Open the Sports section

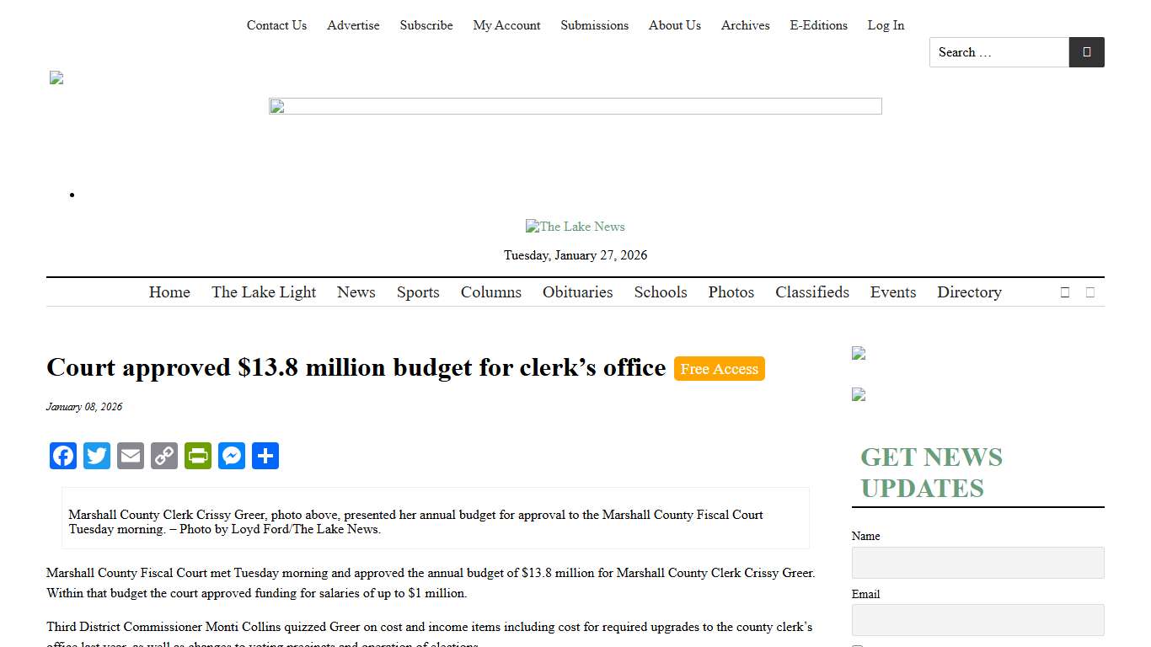pyautogui.click(x=418, y=291)
